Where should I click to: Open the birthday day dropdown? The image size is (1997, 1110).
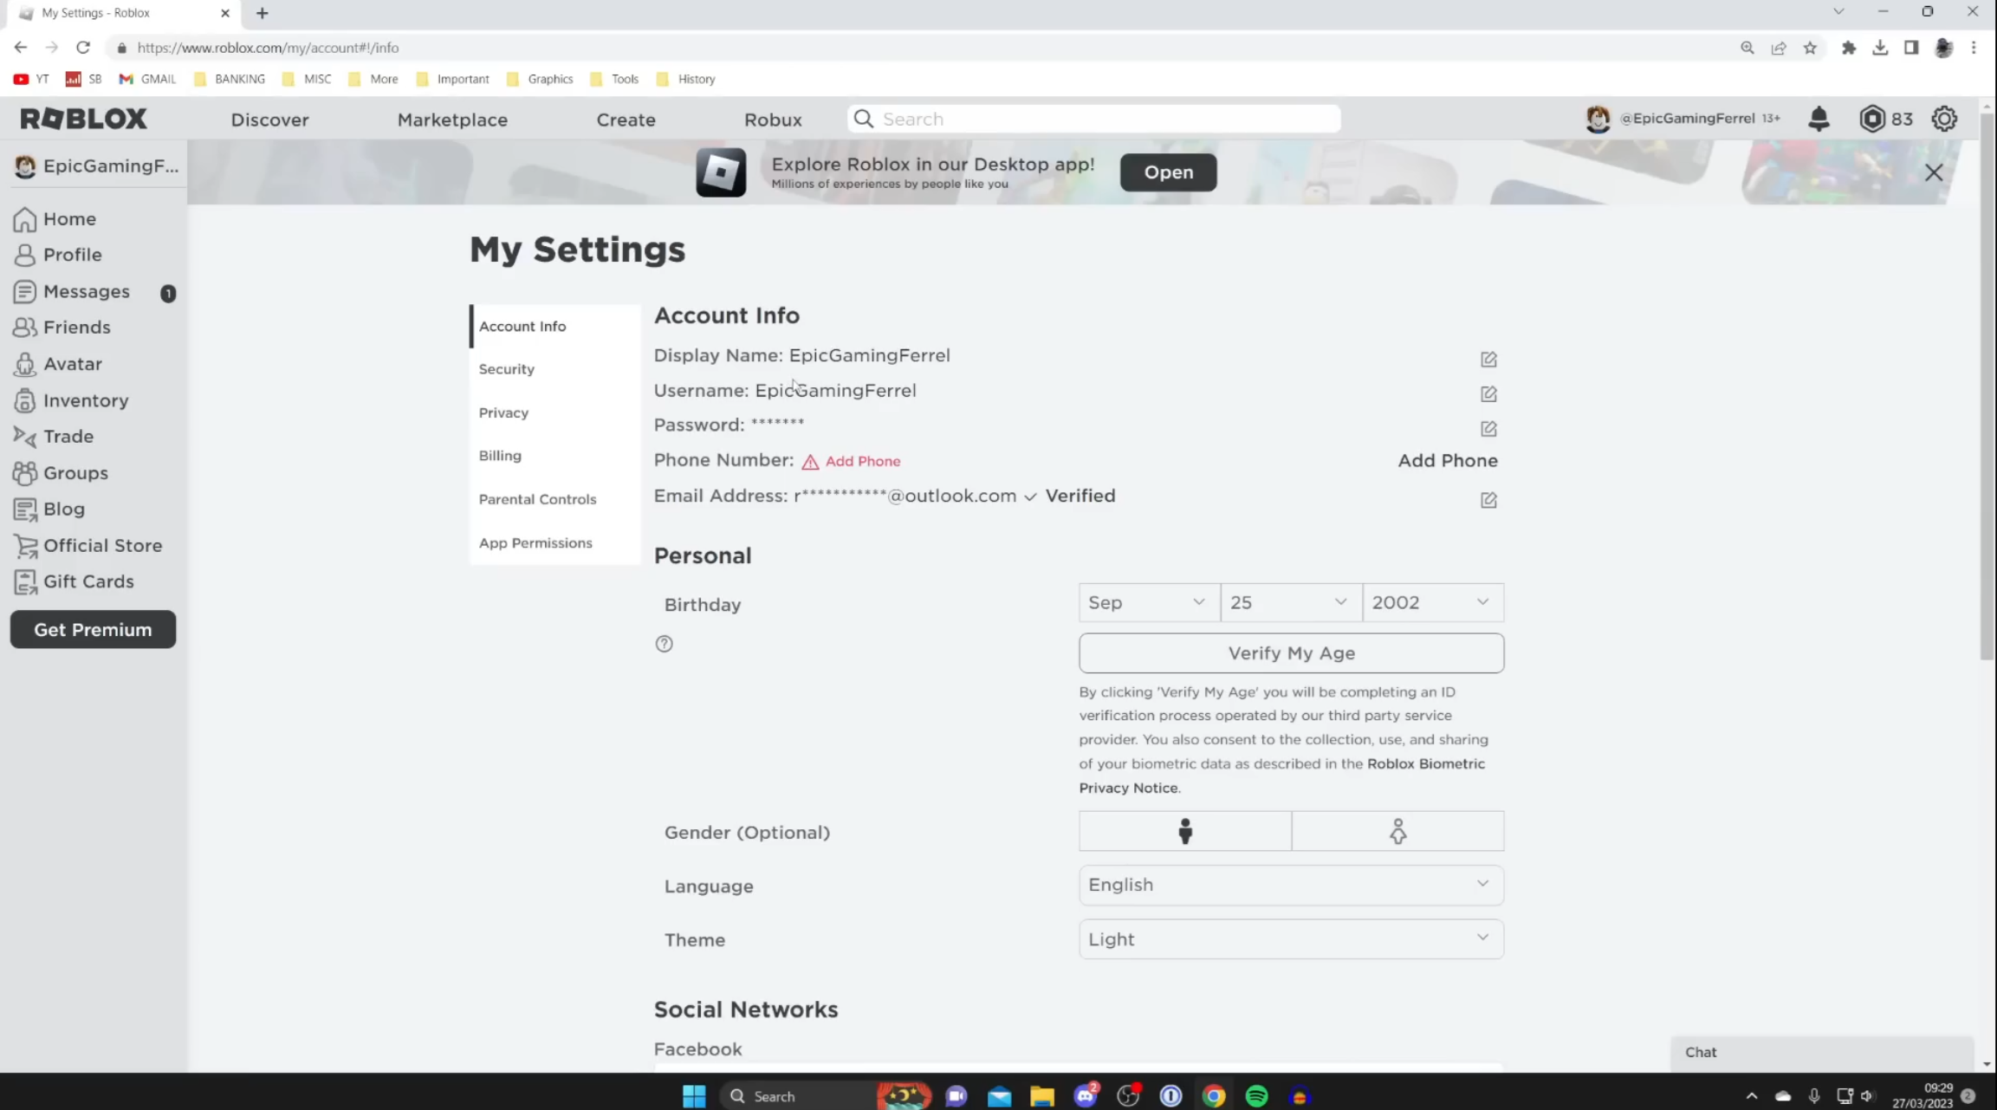click(1292, 602)
